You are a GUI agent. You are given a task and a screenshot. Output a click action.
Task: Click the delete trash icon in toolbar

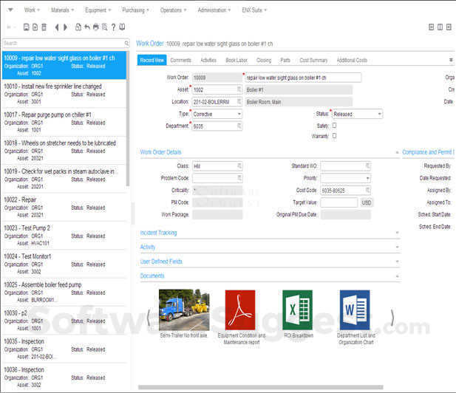[44, 27]
